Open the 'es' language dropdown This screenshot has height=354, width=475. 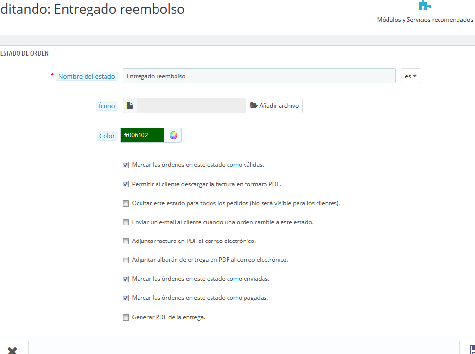pyautogui.click(x=410, y=76)
